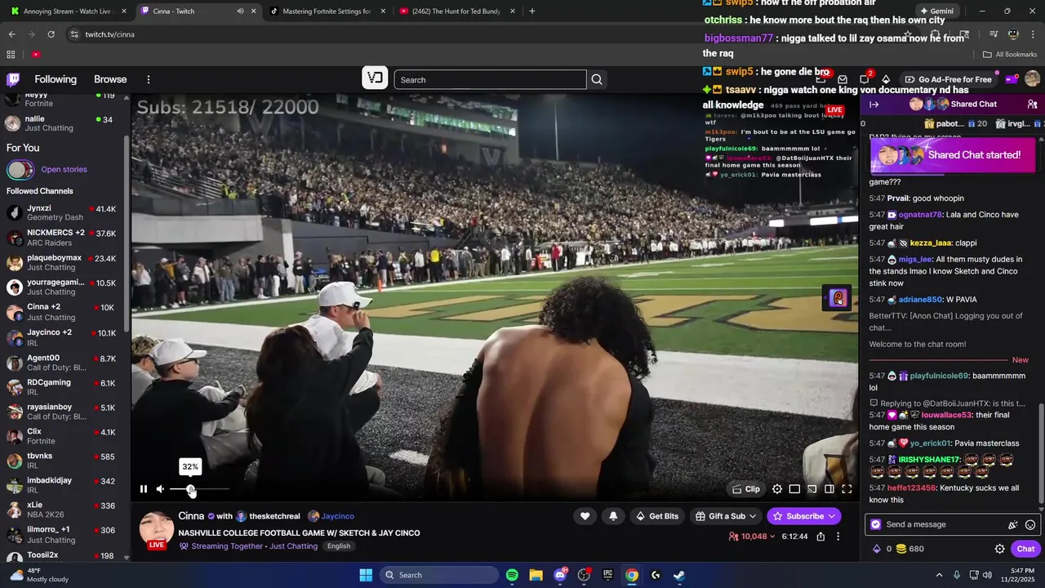Cast the stream with the Chromecast icon
The image size is (1045, 588).
coord(812,489)
